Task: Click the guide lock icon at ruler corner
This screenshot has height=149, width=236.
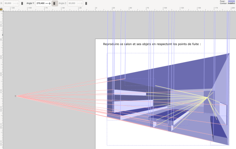Action: coord(1,9)
